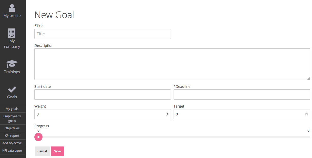This screenshot has width=312, height=158.
Task: Open My profile person icon
Action: 12,8
